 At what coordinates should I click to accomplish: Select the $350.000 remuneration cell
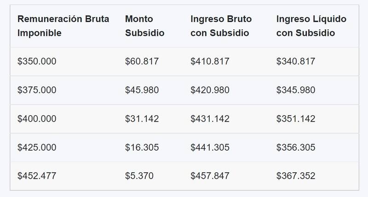click(37, 62)
